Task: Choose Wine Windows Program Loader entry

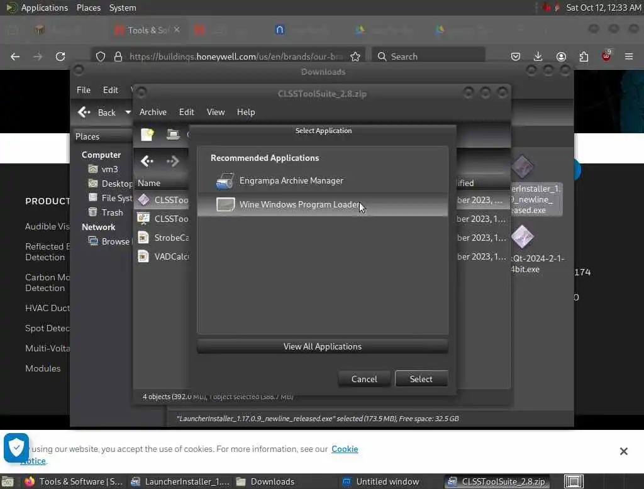Action: (x=323, y=204)
